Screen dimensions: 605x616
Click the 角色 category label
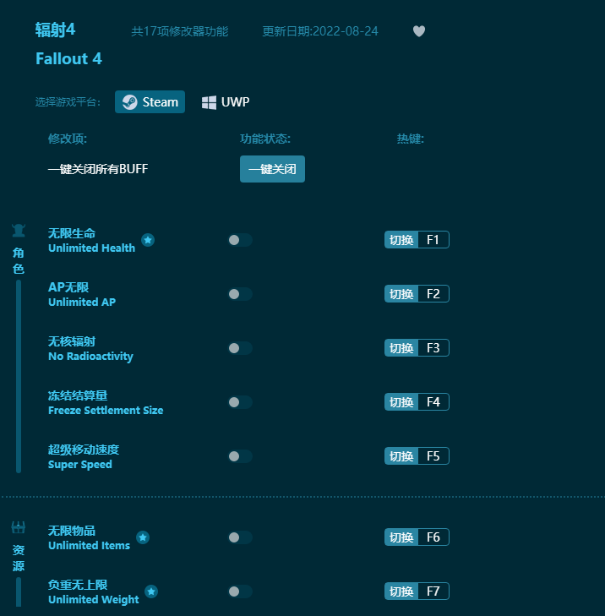click(x=19, y=260)
